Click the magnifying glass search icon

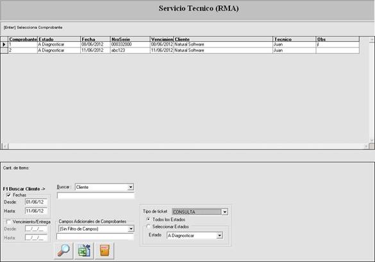coord(63,250)
